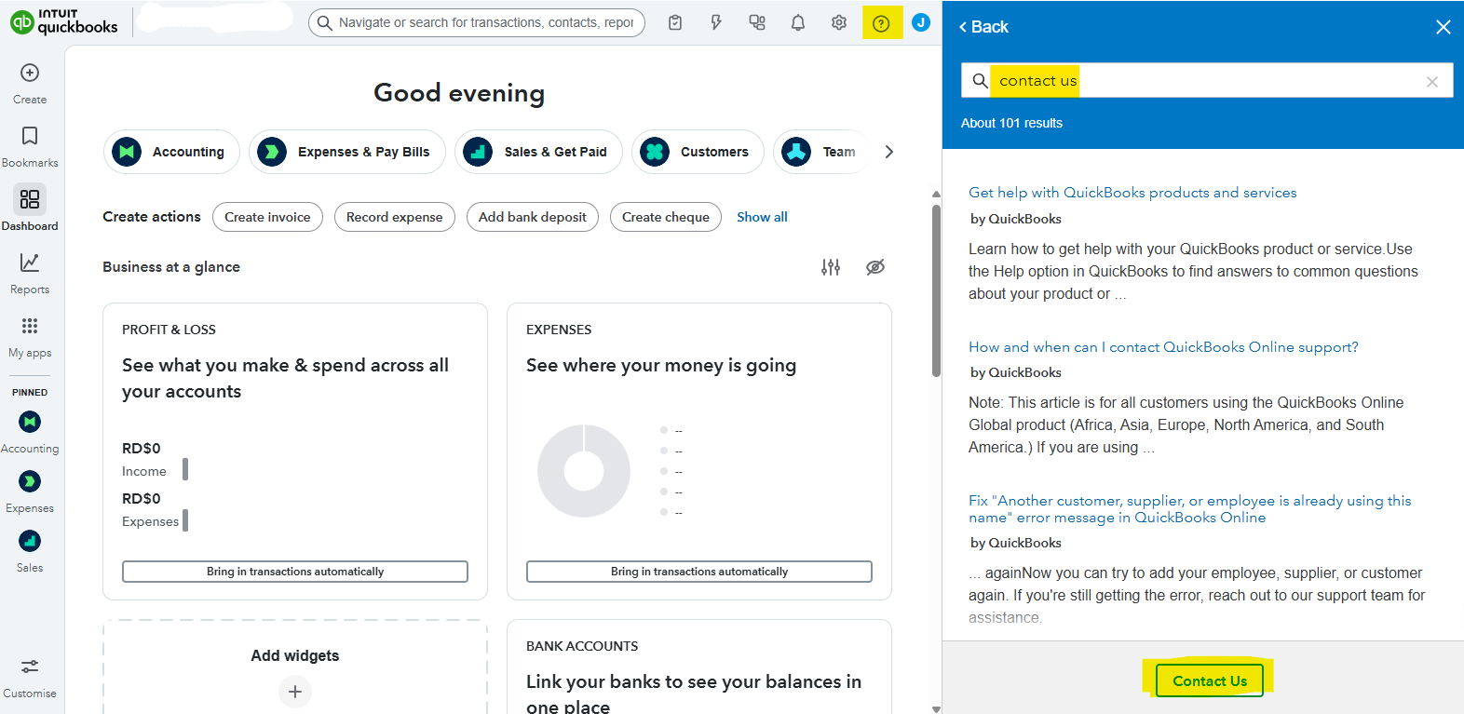The image size is (1464, 714).
Task: Open the Help question mark icon
Action: coord(881,23)
